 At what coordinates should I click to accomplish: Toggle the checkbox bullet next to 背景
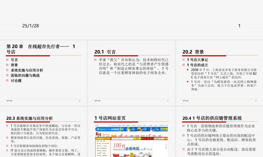(x=8, y=65)
